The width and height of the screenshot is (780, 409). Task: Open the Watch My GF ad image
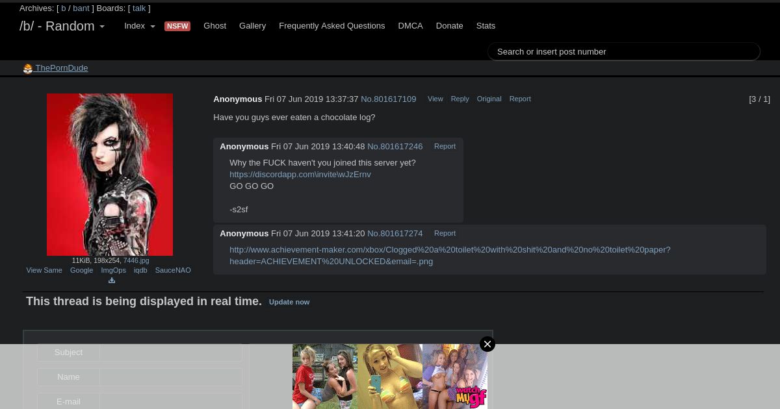click(x=455, y=377)
